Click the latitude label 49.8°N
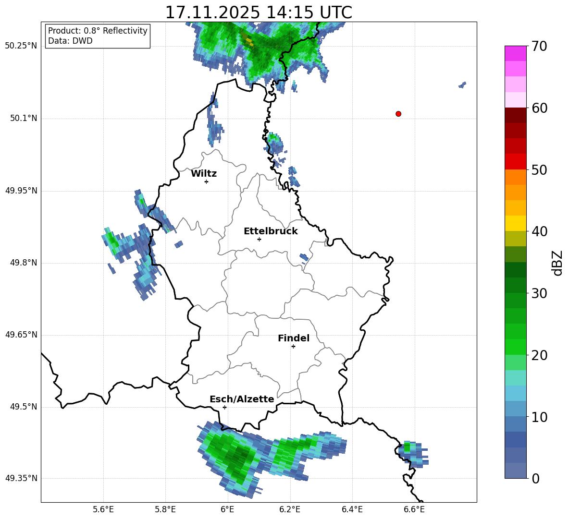 pos(24,263)
